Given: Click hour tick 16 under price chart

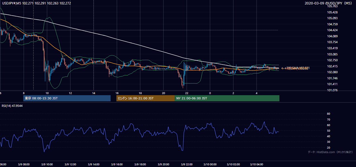Looking at the screenshot, I should [117, 93].
